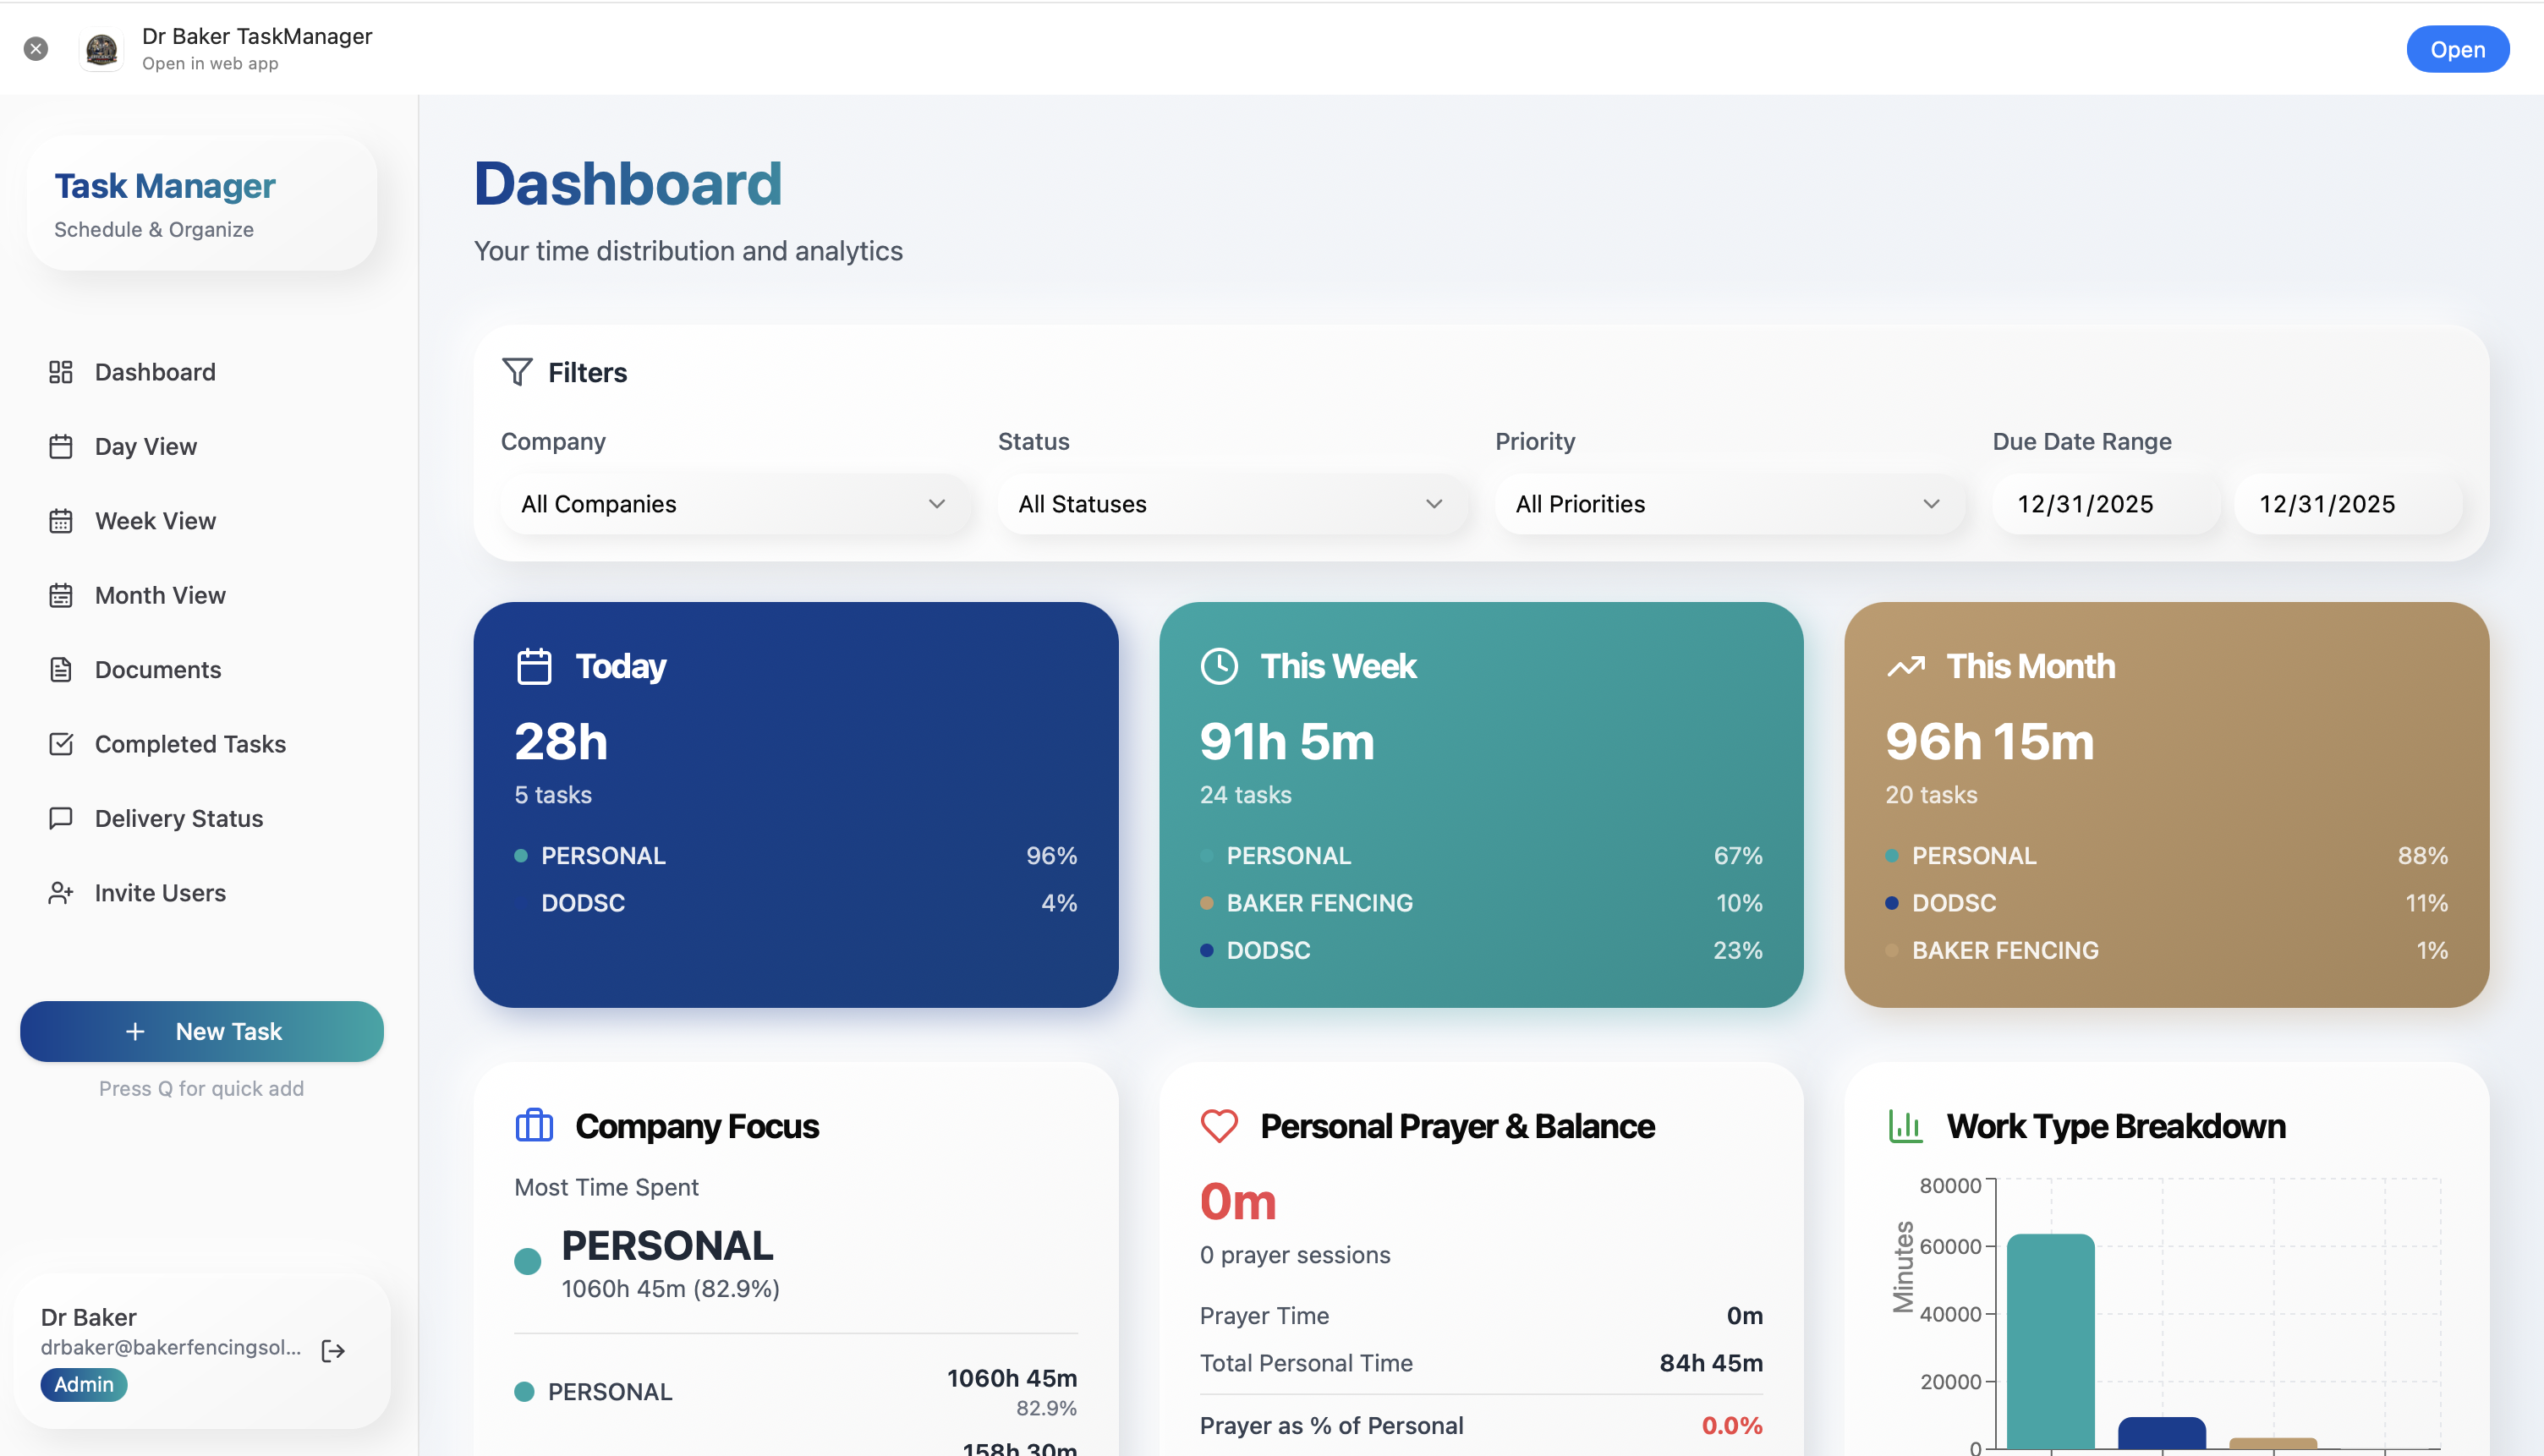Click the end due date field
The image size is (2544, 1456).
pos(2347,504)
